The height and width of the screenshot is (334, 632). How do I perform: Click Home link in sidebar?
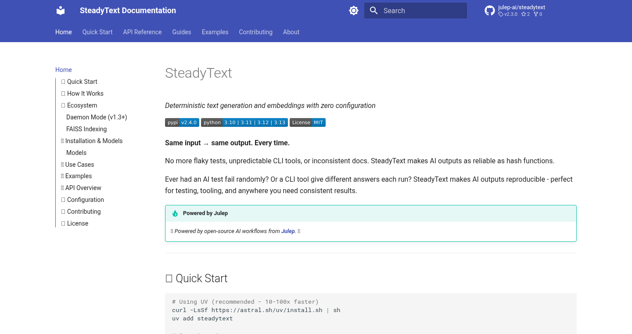pyautogui.click(x=64, y=70)
